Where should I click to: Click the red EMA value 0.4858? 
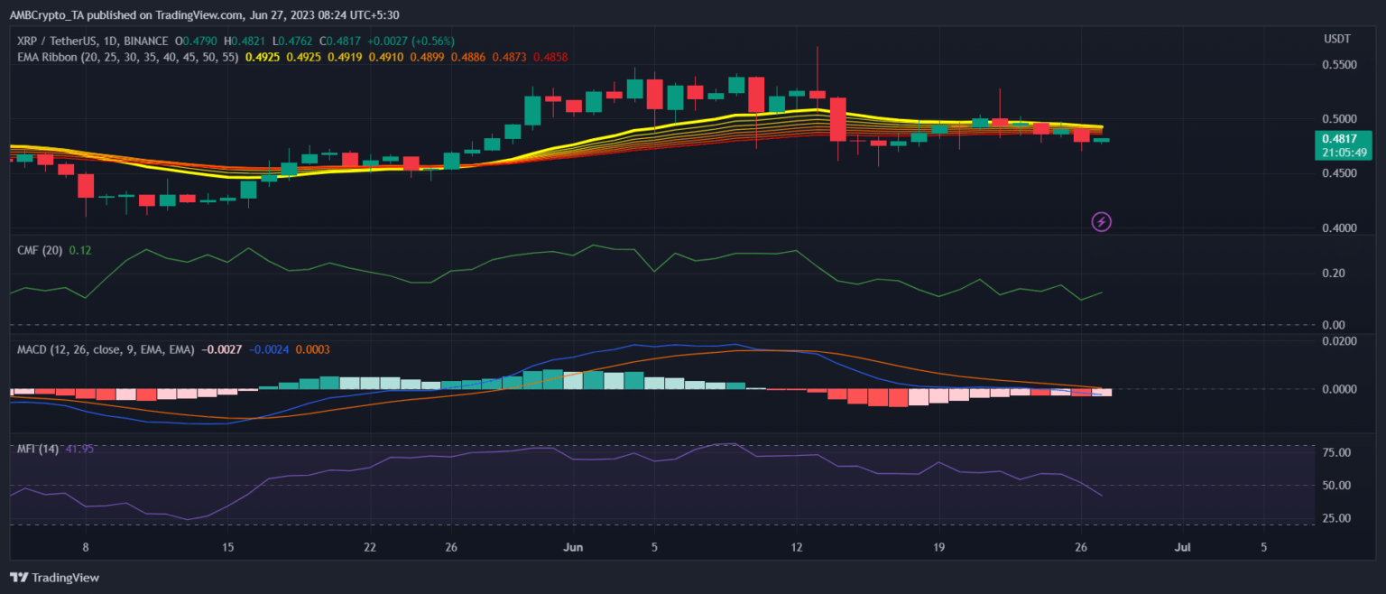click(x=550, y=57)
